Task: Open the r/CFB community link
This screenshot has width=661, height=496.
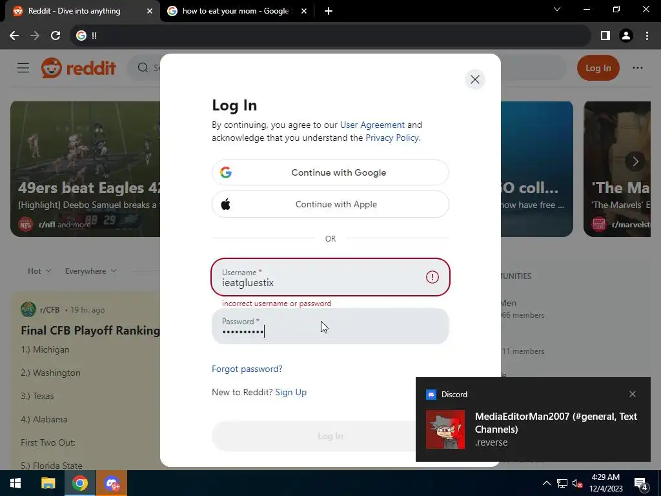Action: pos(49,310)
